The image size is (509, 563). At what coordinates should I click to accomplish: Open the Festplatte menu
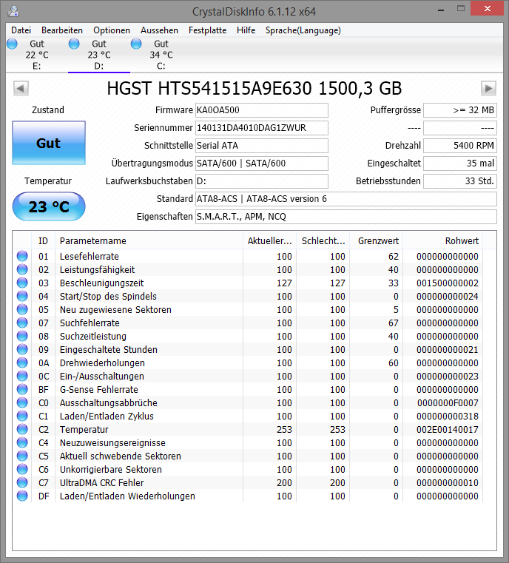pos(207,30)
